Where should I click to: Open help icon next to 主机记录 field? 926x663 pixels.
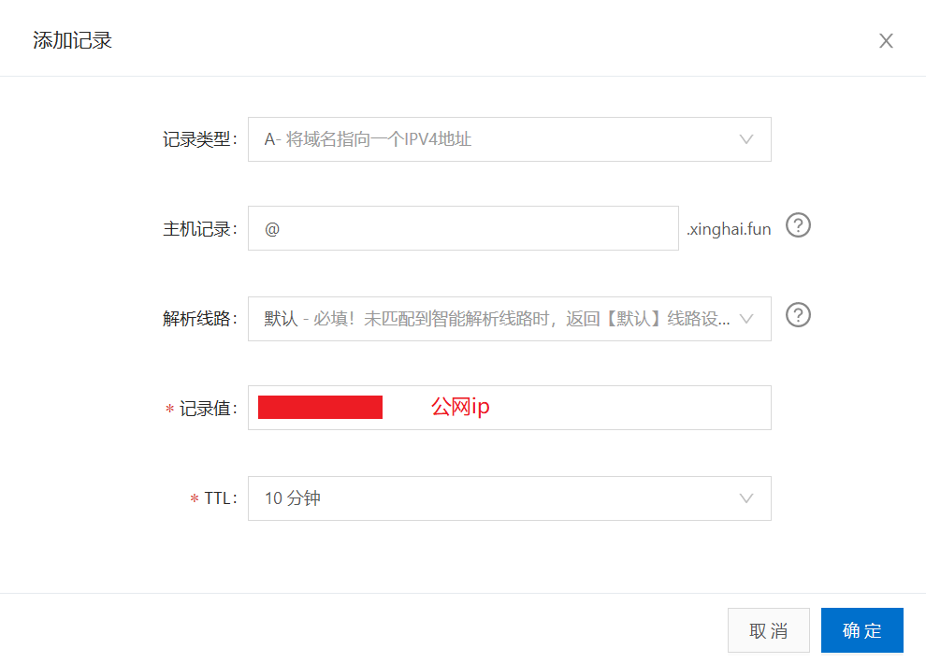pos(798,225)
